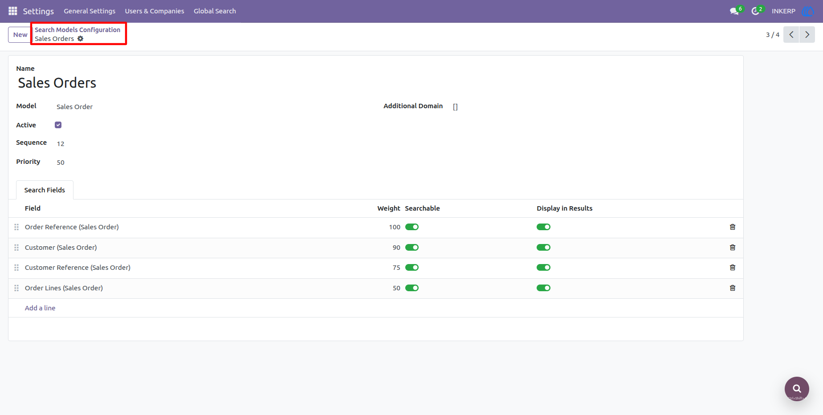Click the Add a line link
823x415 pixels.
[40, 308]
